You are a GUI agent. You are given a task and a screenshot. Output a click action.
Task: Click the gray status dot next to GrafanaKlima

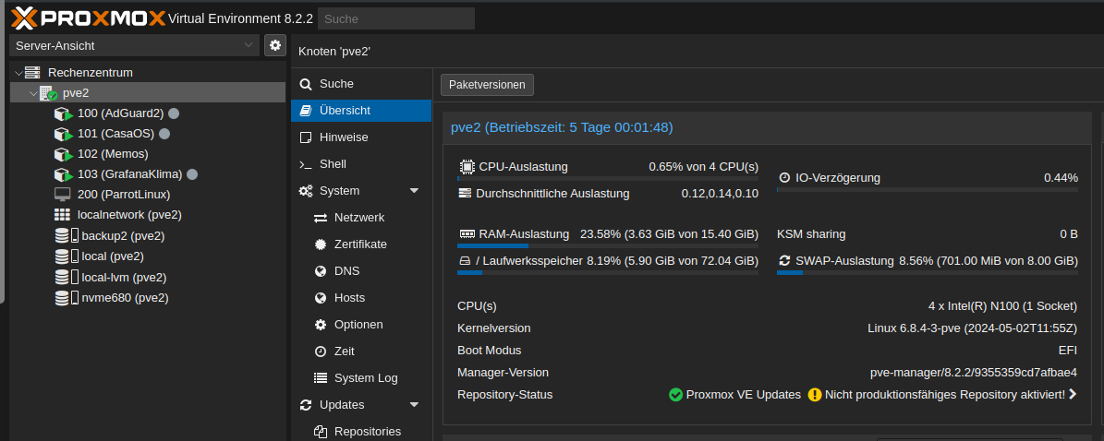click(191, 174)
